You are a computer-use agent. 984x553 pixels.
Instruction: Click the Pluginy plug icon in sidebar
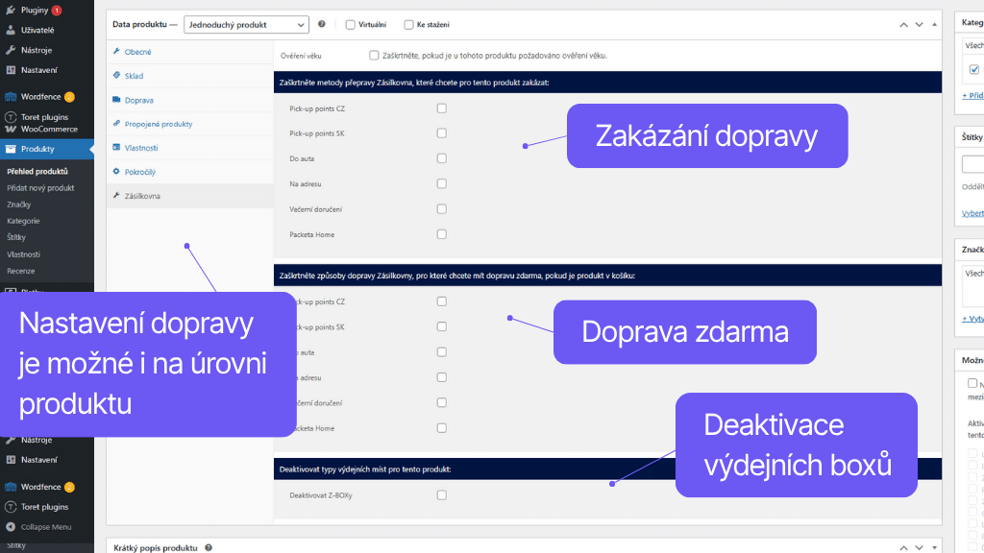click(11, 11)
